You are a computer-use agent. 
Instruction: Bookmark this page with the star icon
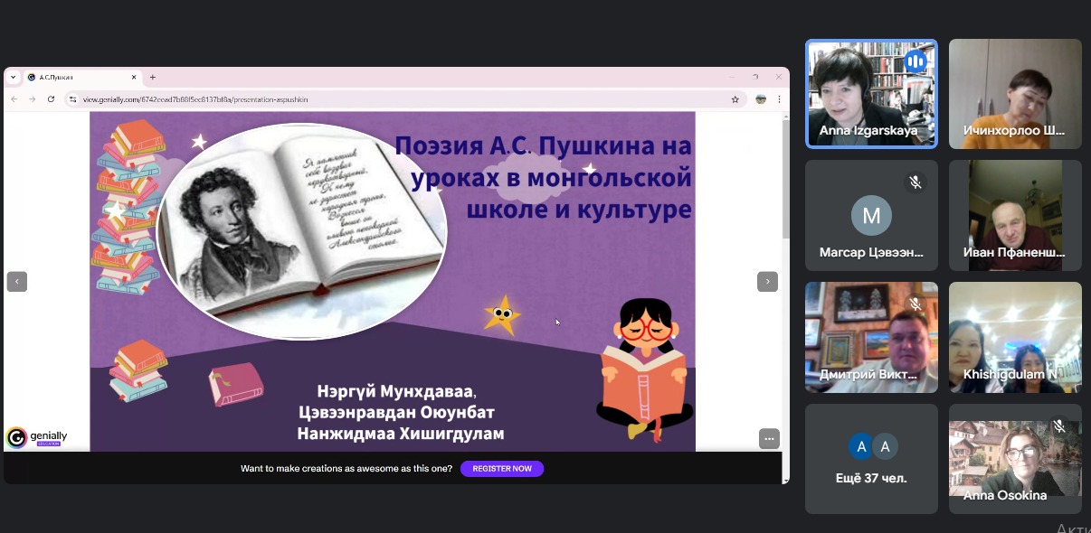735,99
